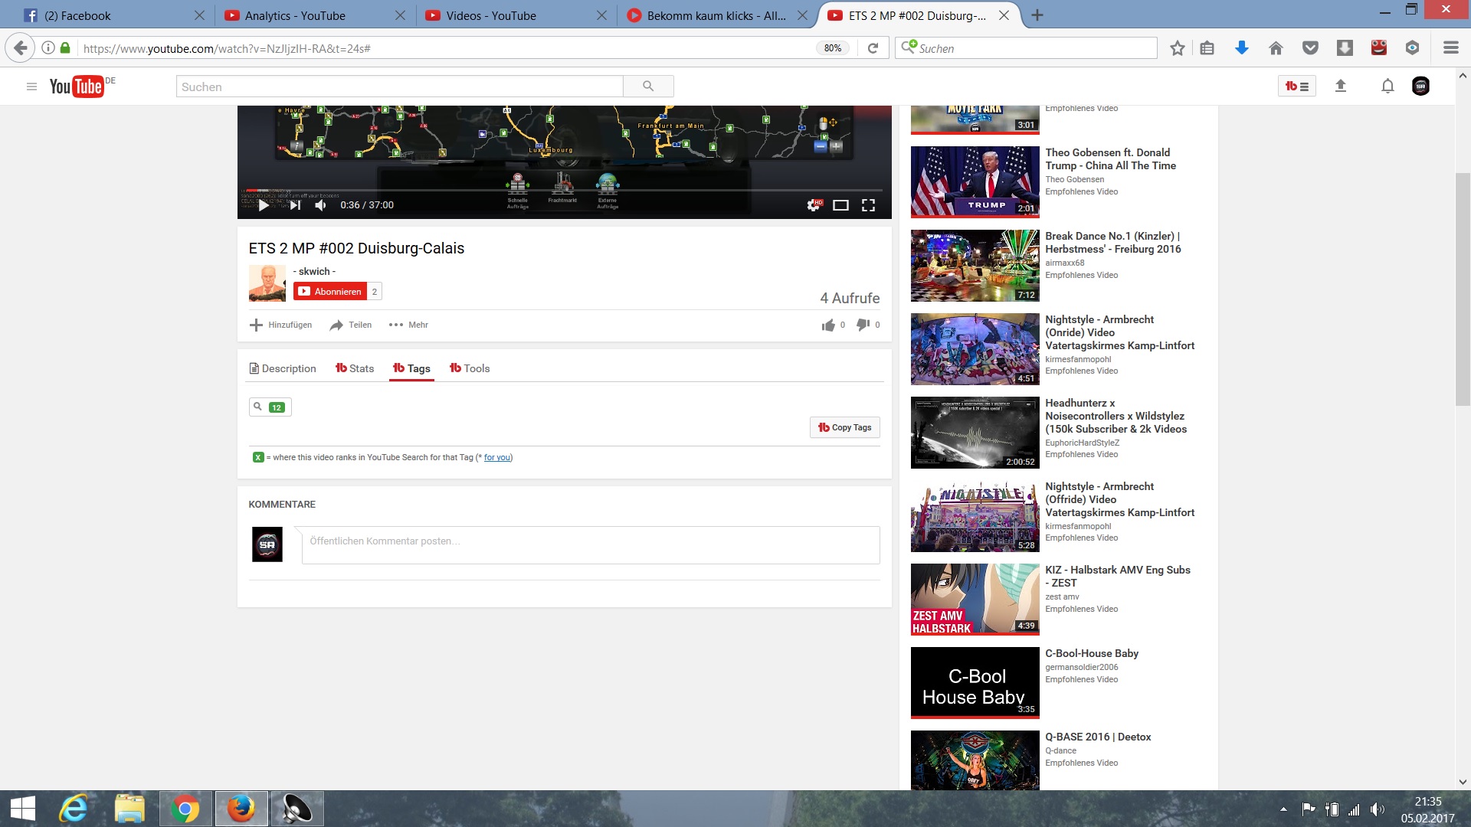The width and height of the screenshot is (1471, 827).
Task: Switch to the TubeBuddy Stats tab
Action: tap(355, 368)
